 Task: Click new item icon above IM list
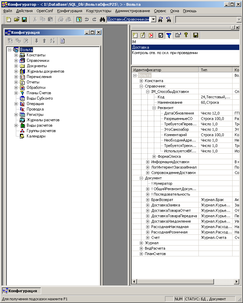(135, 35)
